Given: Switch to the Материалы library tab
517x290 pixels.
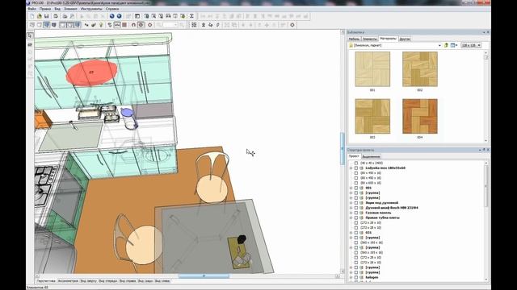Looking at the screenshot, I should [x=388, y=39].
